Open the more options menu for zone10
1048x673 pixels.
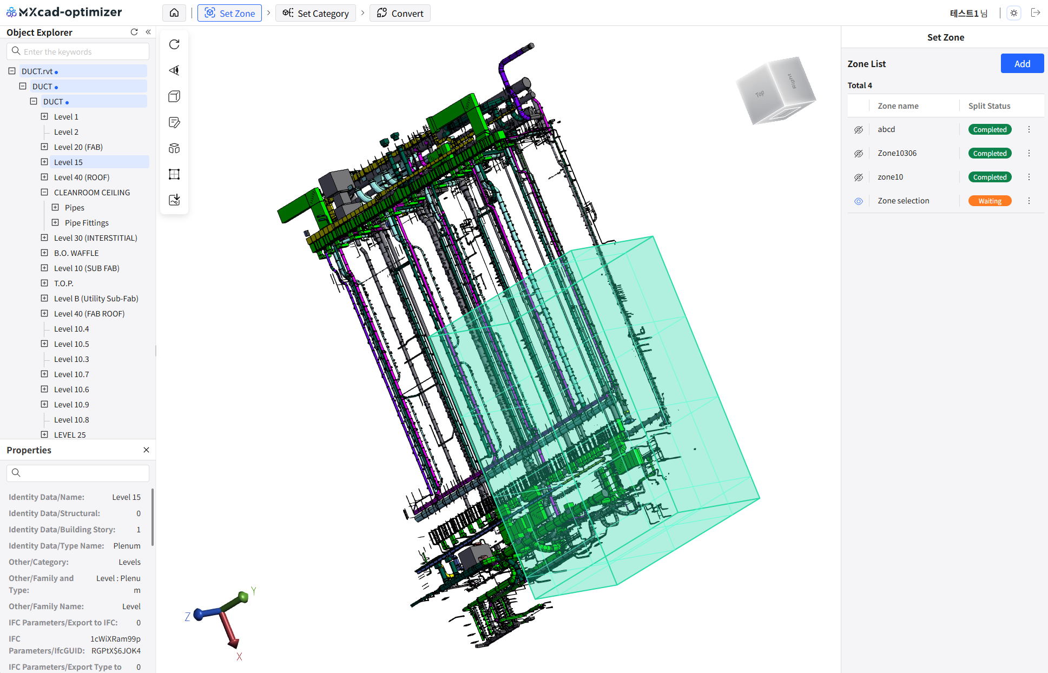(1029, 177)
